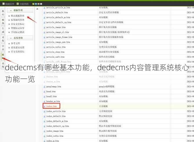Open the article_article_m.htm file name
This screenshot has width=194, height=142.
tap(58, 8)
